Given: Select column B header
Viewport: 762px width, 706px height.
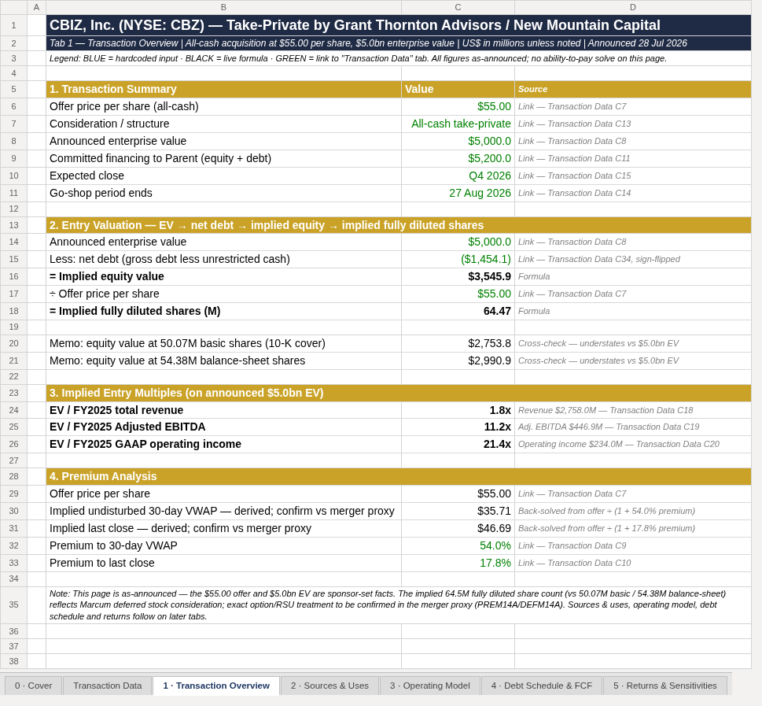Looking at the screenshot, I should (x=223, y=7).
